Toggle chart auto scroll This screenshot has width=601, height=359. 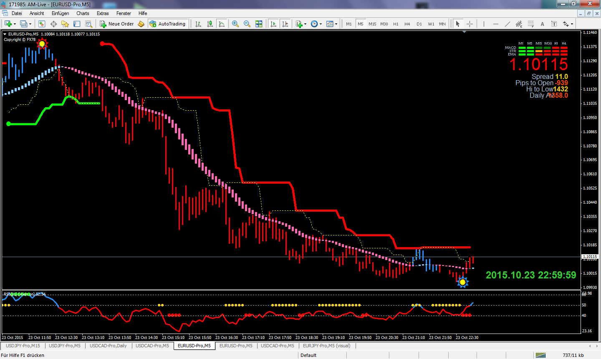273,24
